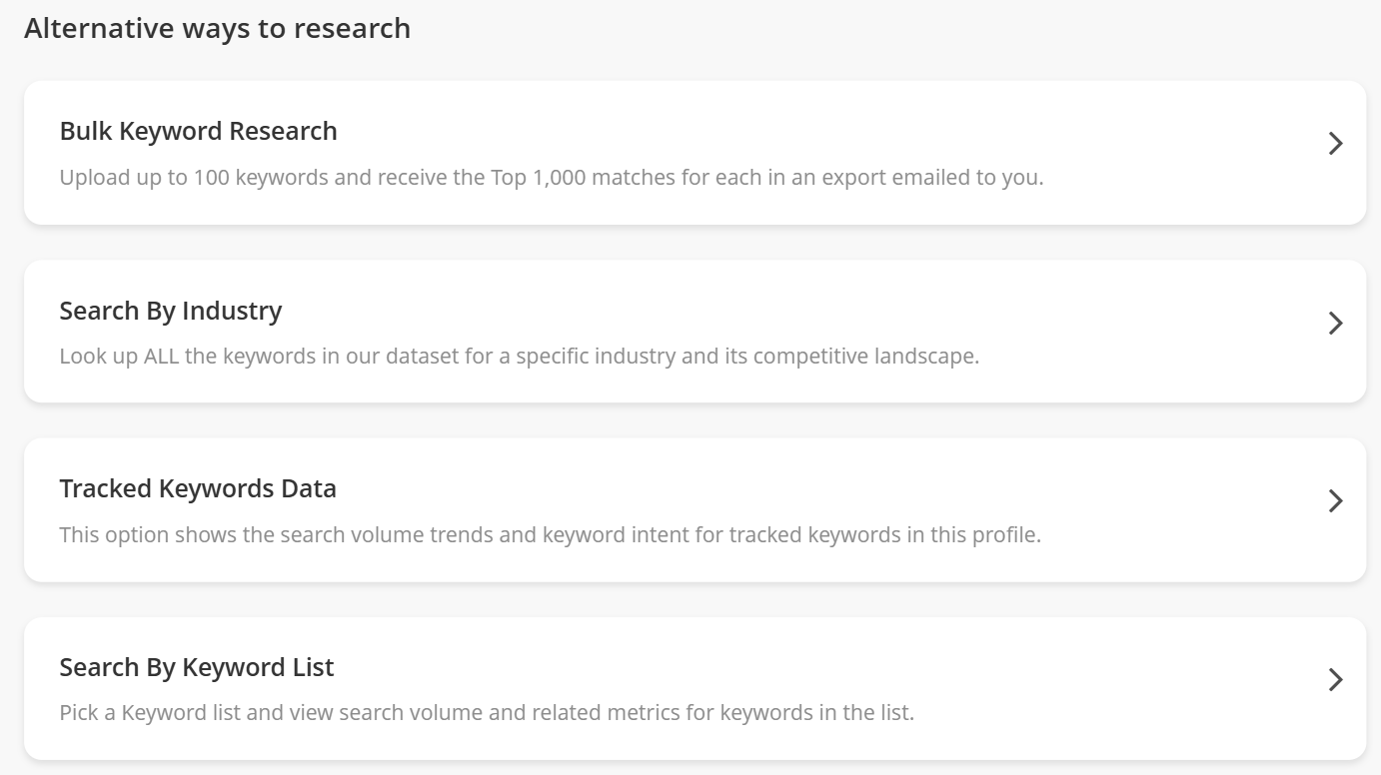Choose the Search By Keyword List title

click(196, 667)
